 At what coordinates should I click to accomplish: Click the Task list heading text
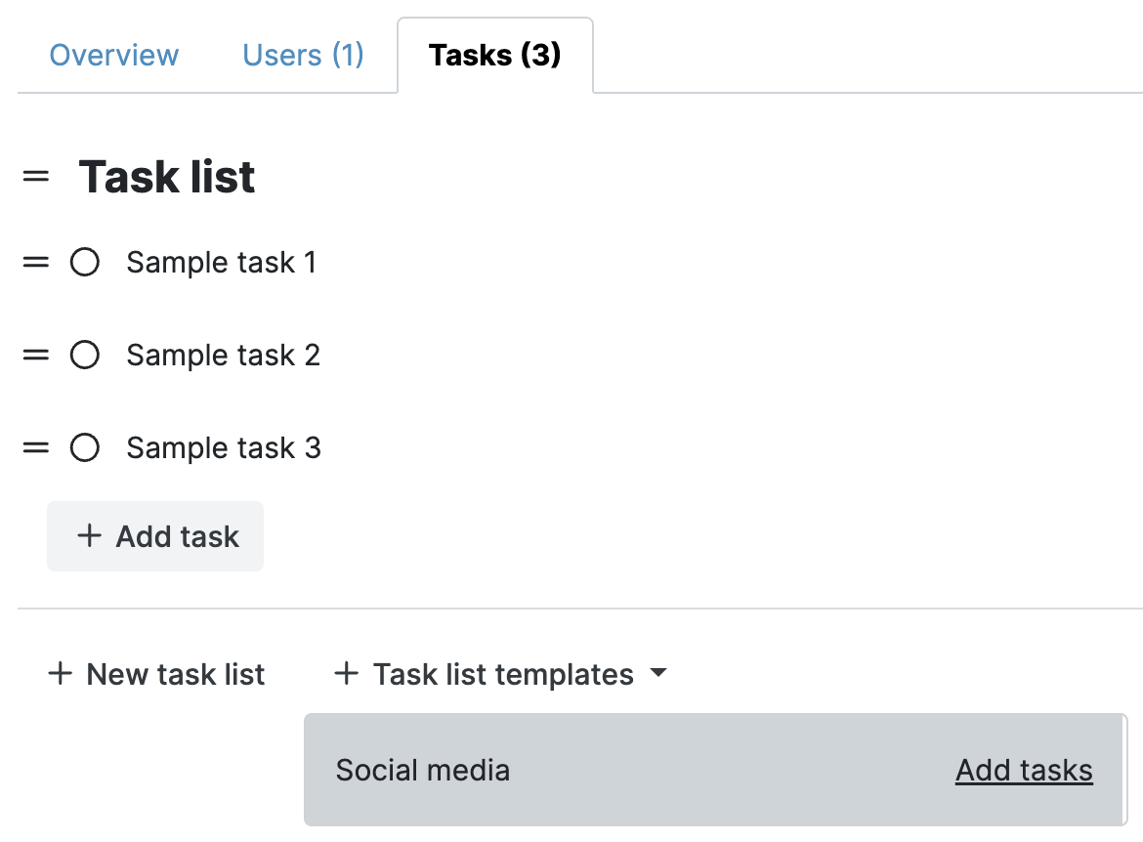click(167, 177)
